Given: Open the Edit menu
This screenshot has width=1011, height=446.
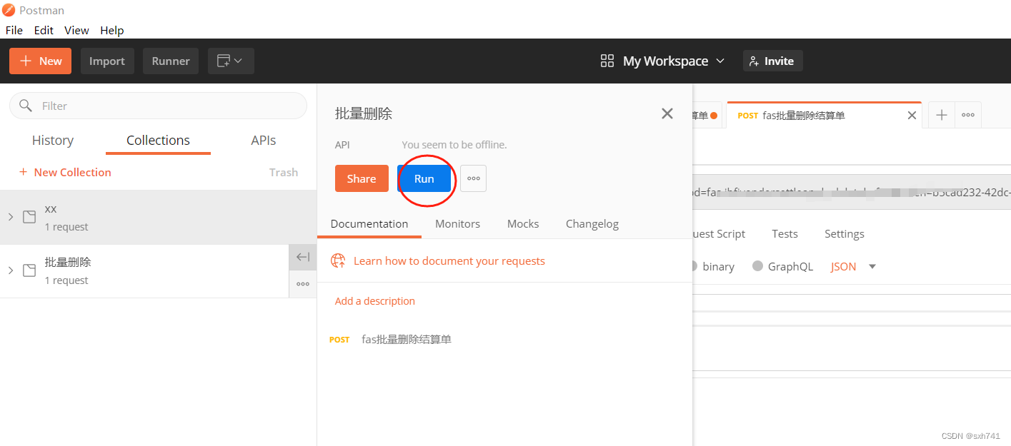Looking at the screenshot, I should pyautogui.click(x=44, y=30).
